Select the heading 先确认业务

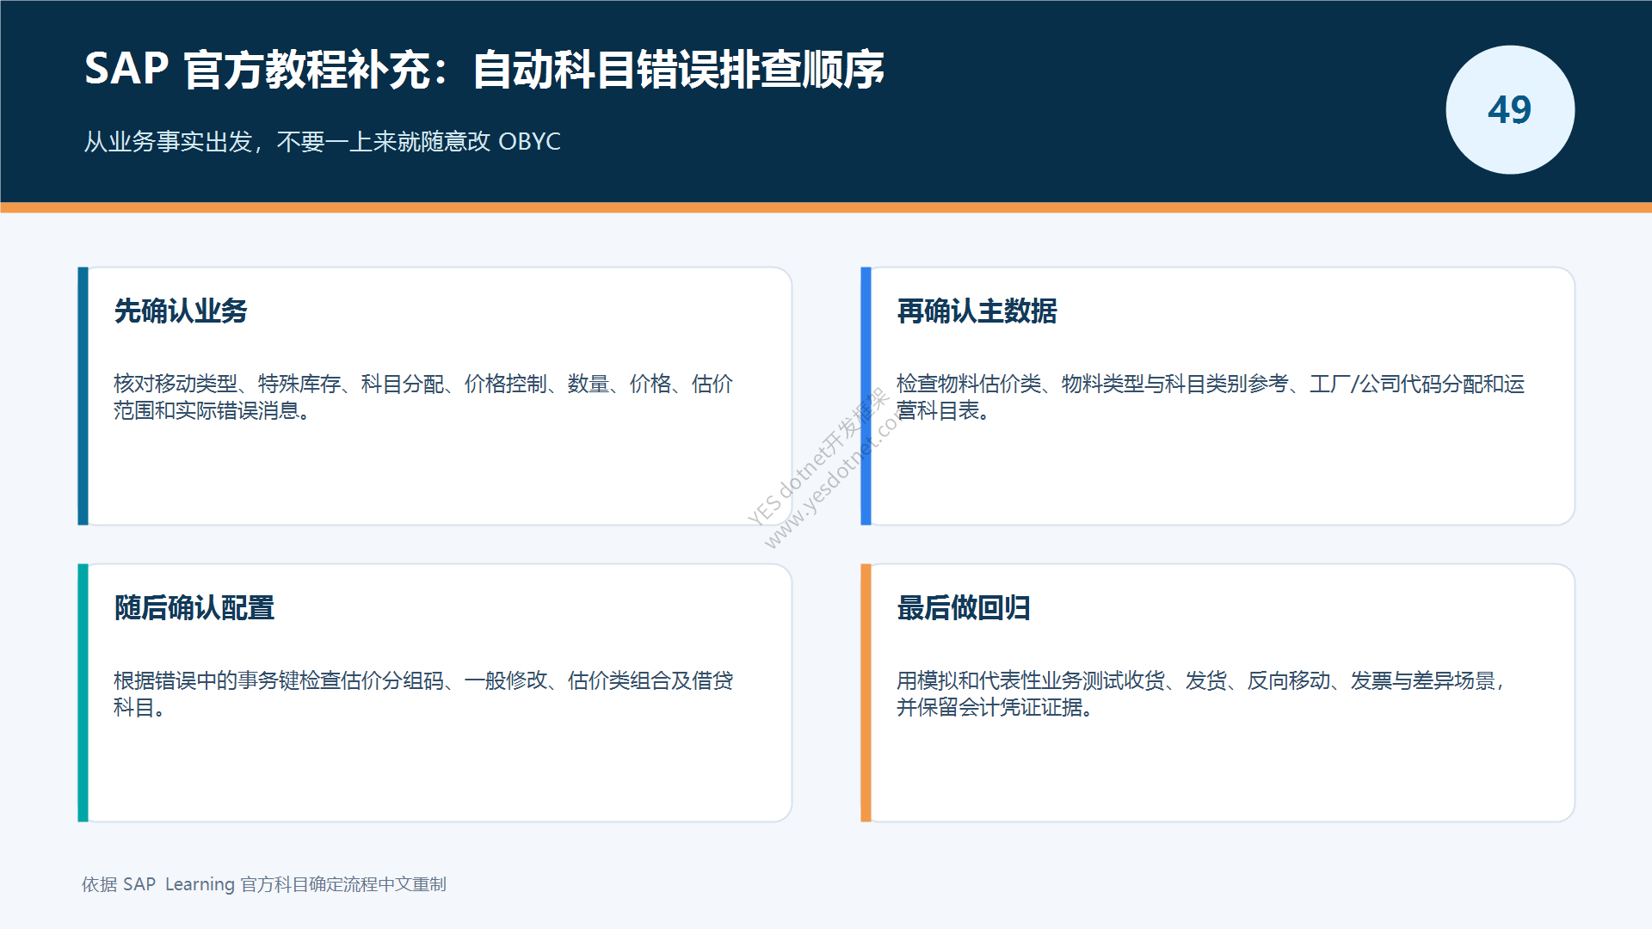tap(181, 311)
